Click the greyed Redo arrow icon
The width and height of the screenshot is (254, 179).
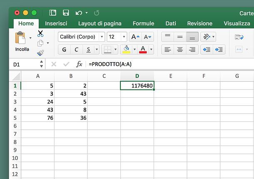pyautogui.click(x=97, y=13)
